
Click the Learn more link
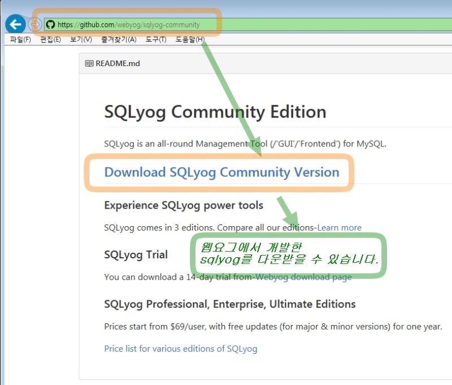[x=339, y=227]
